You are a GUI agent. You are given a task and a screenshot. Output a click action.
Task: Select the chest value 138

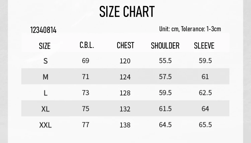[x=125, y=125]
